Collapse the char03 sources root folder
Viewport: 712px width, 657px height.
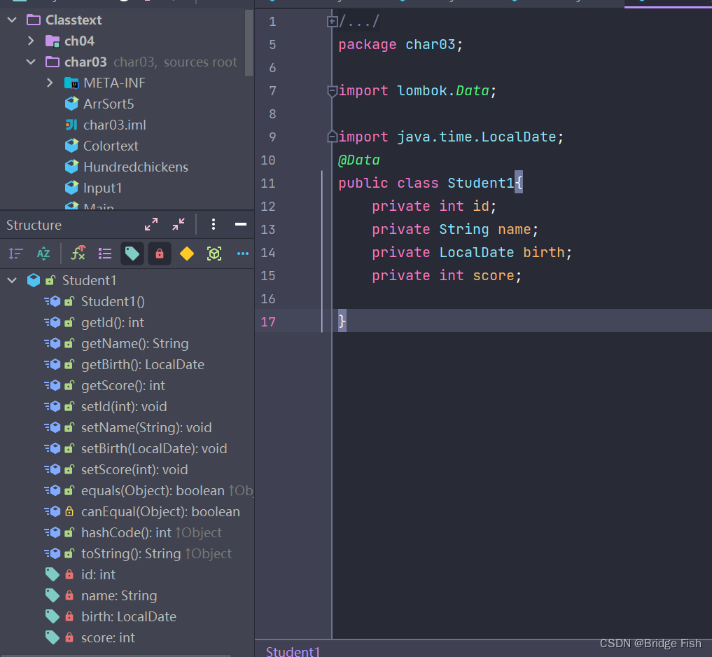(30, 62)
